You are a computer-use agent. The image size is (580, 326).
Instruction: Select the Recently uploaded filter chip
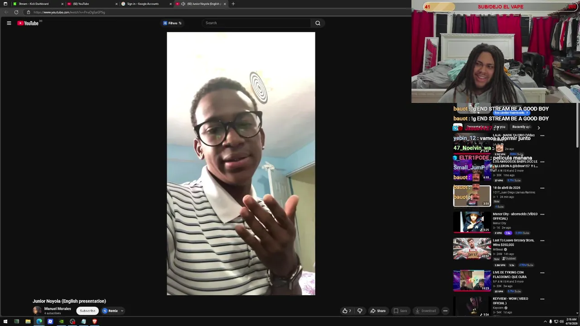point(521,127)
